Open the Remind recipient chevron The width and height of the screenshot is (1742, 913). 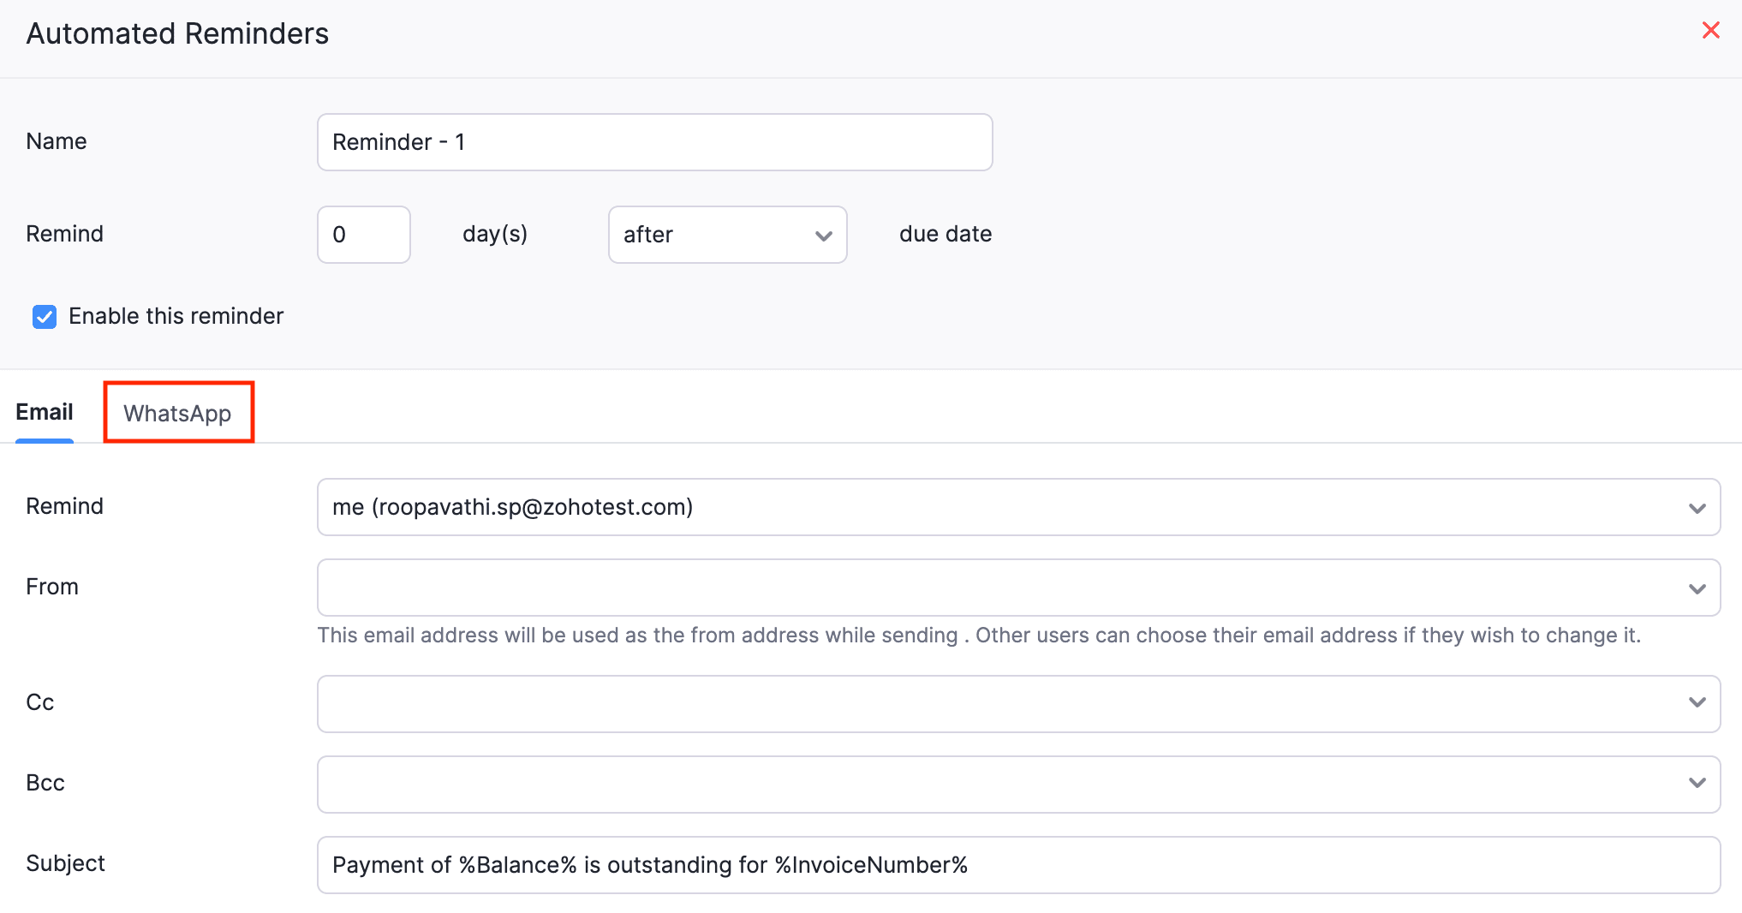tap(1697, 507)
